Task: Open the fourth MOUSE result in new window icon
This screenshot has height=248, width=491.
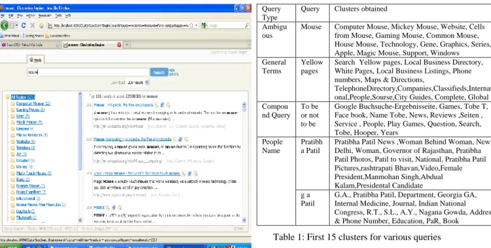Action: (x=114, y=208)
